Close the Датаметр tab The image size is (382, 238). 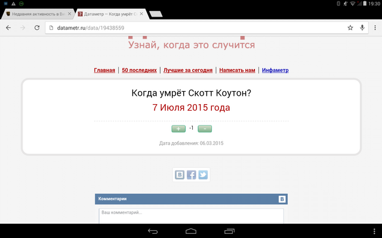click(141, 14)
